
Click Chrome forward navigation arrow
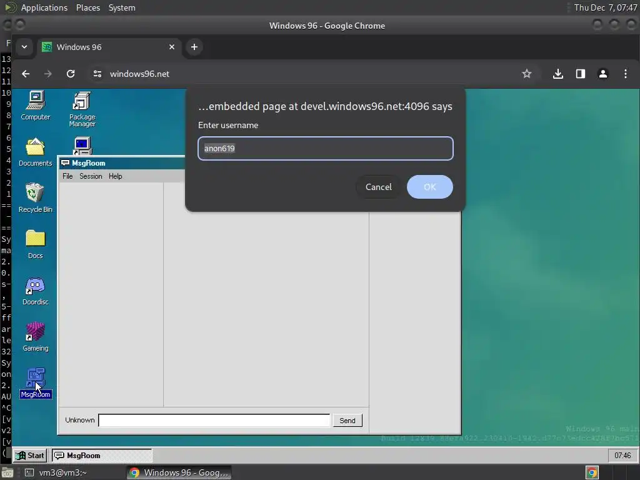tap(47, 74)
